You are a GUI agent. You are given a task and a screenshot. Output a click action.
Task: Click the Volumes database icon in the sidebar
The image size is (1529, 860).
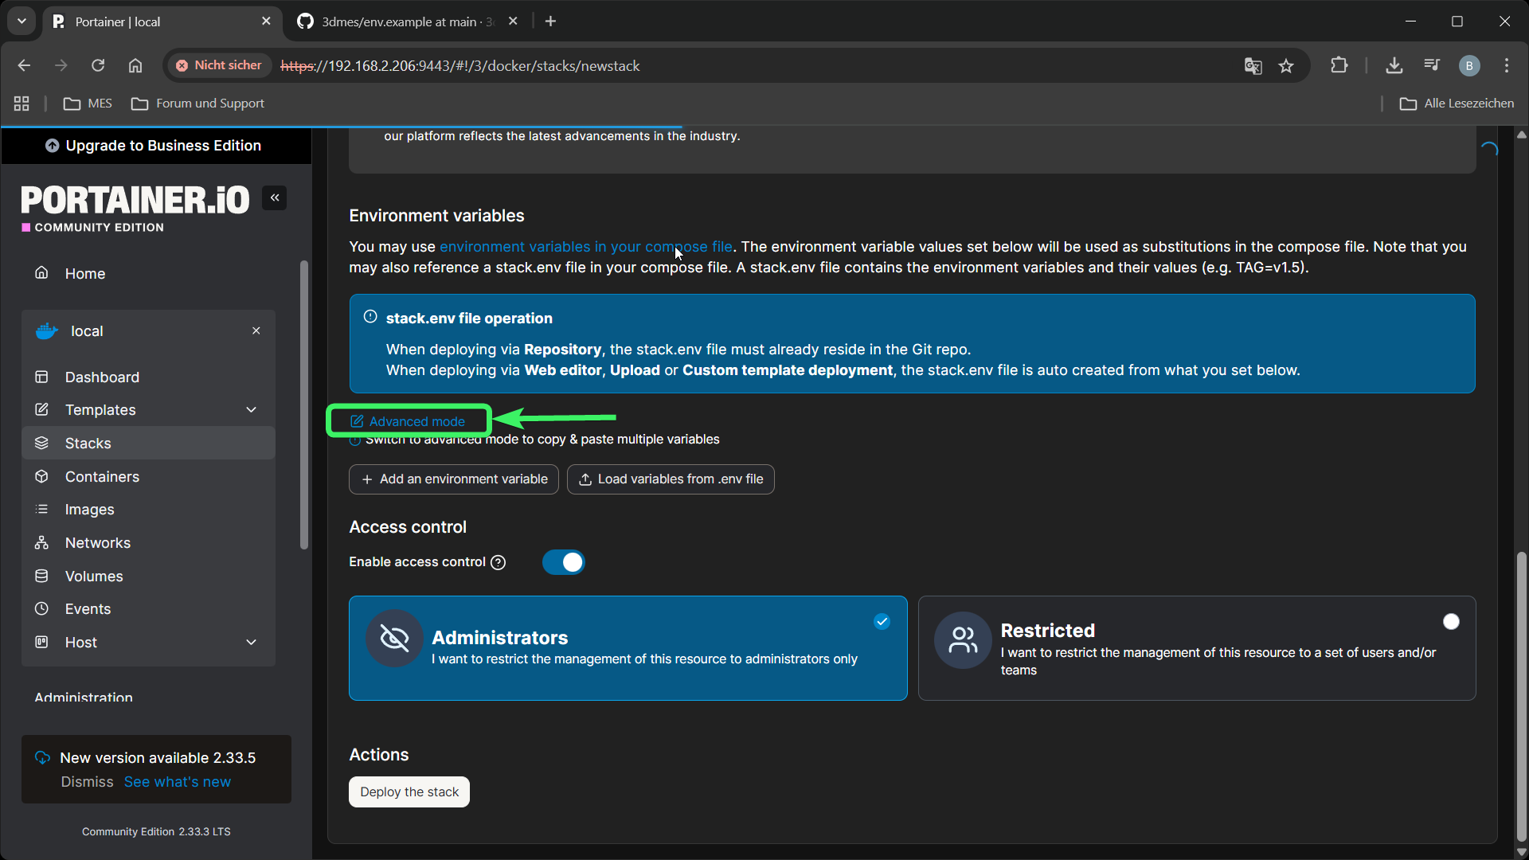[x=42, y=576]
